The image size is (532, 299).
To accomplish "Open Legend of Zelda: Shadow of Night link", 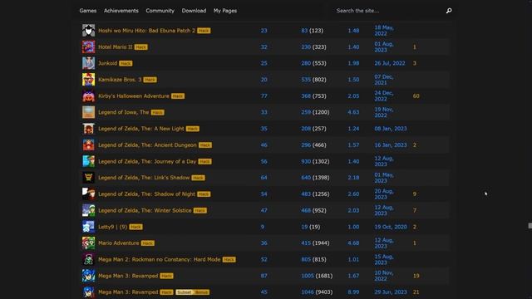I will (146, 194).
